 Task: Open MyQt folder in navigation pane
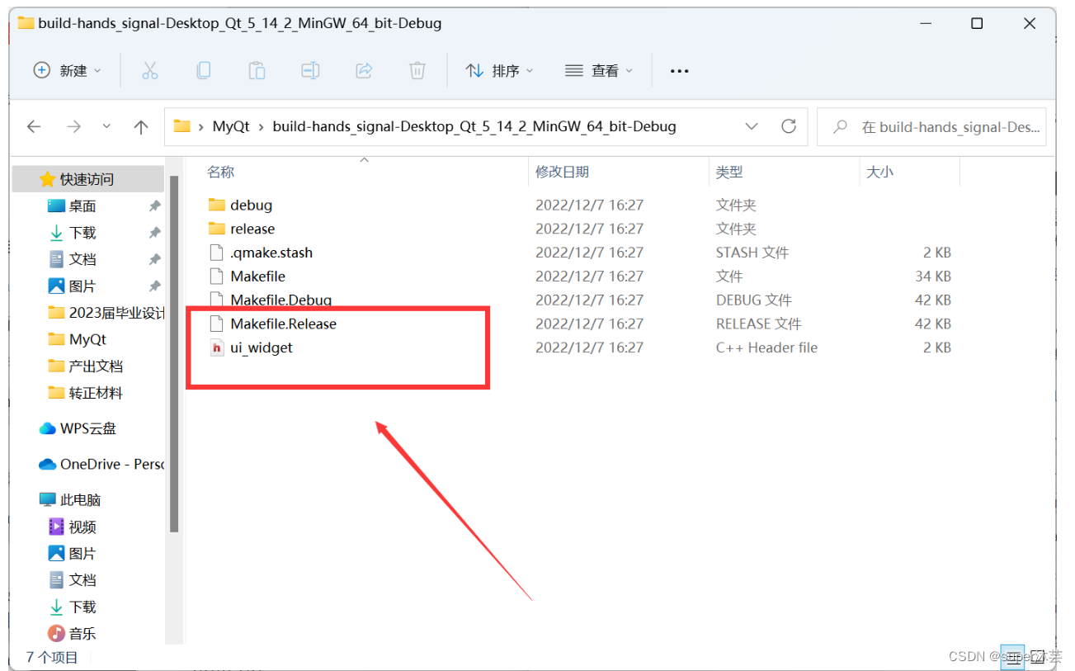pos(87,339)
